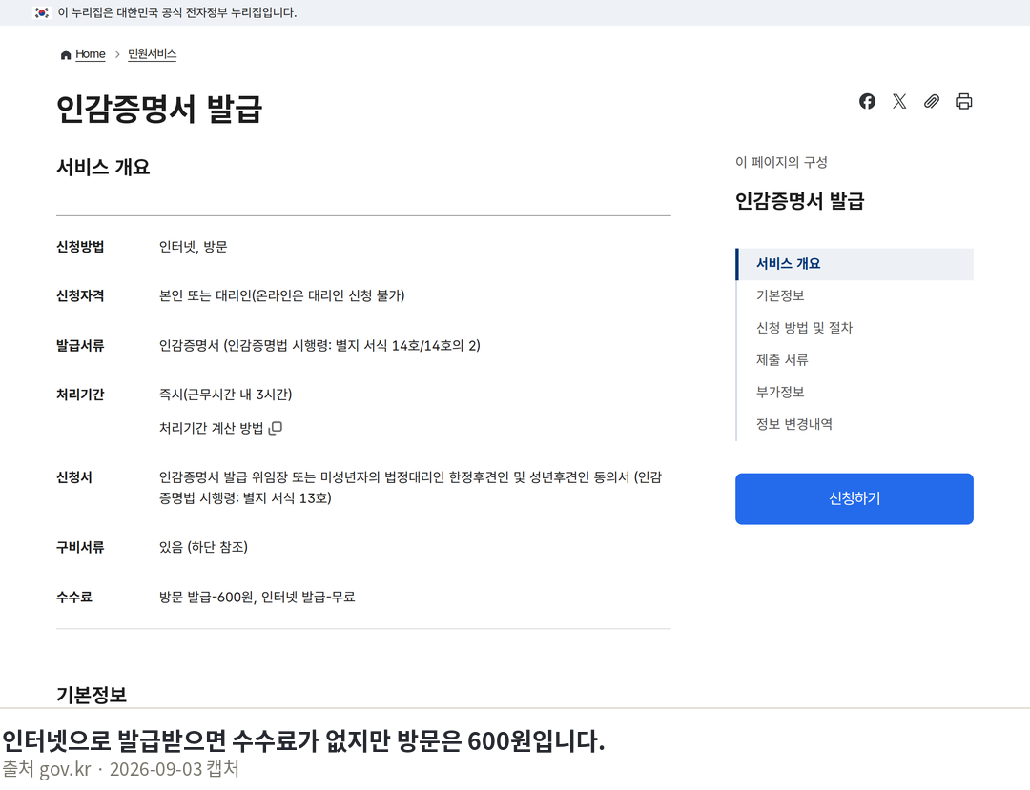The image size is (1030, 790).
Task: Click the 구비서류 row label
Action: (80, 547)
